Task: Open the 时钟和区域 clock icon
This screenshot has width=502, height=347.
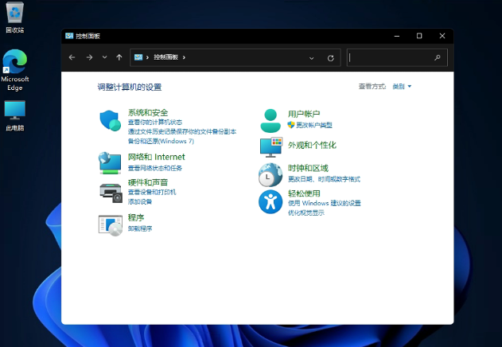Action: 271,173
